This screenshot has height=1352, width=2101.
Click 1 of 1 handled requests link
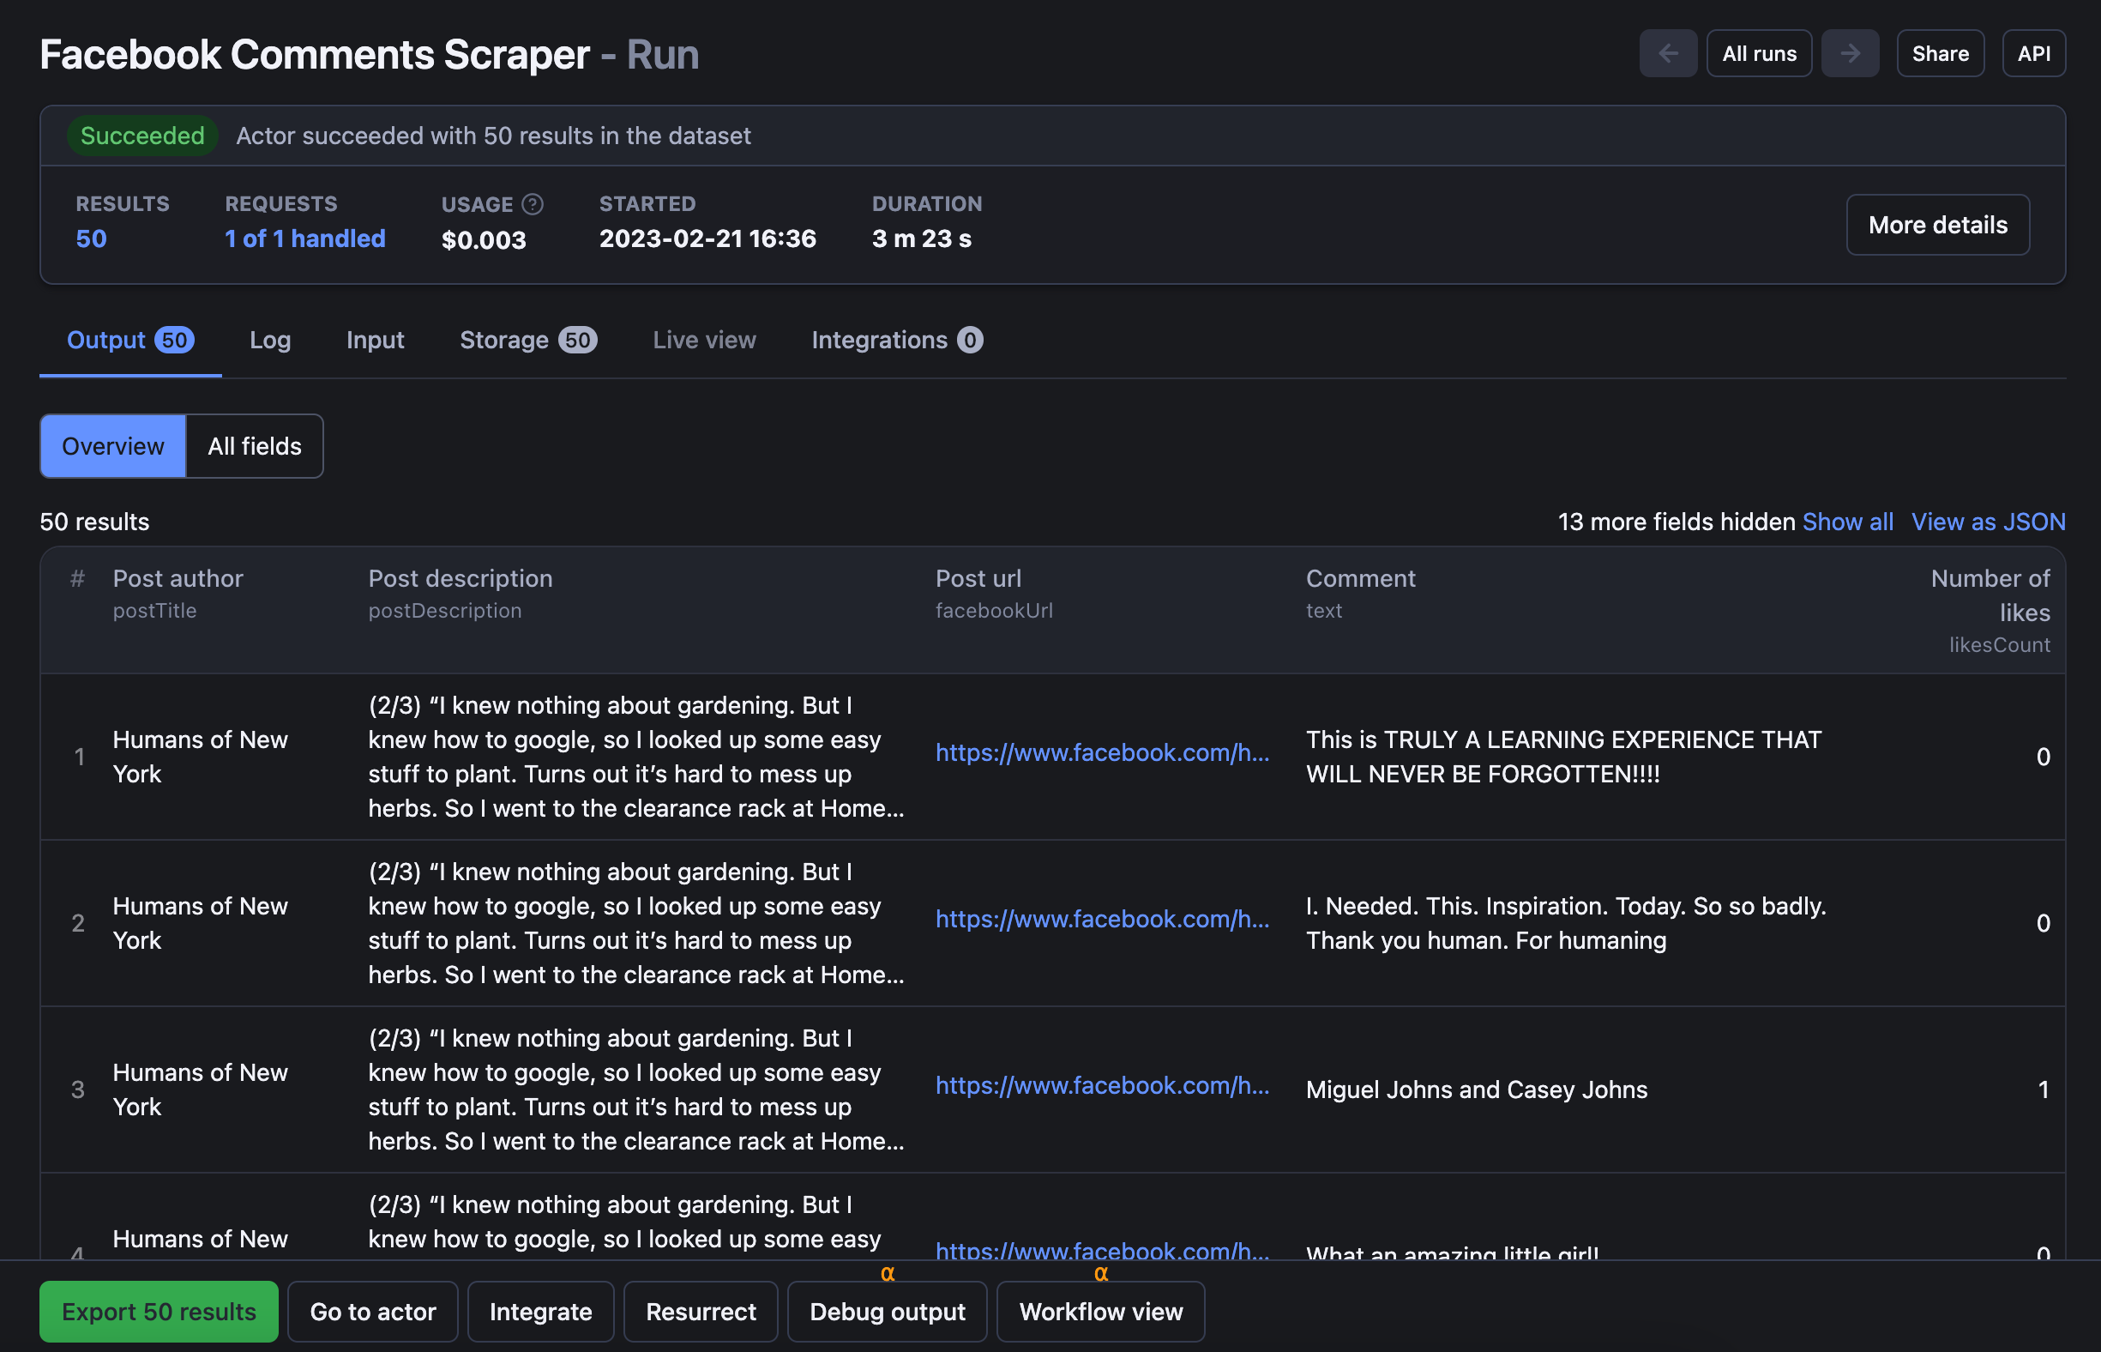(x=304, y=238)
